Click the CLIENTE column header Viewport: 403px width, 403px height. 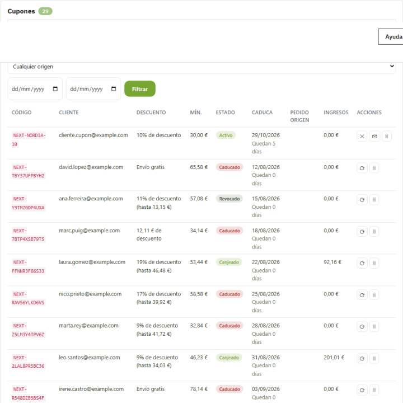click(69, 113)
